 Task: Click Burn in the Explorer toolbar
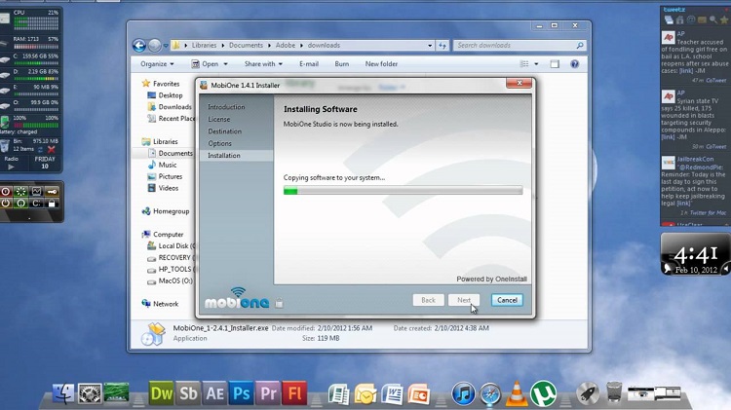[x=341, y=64]
